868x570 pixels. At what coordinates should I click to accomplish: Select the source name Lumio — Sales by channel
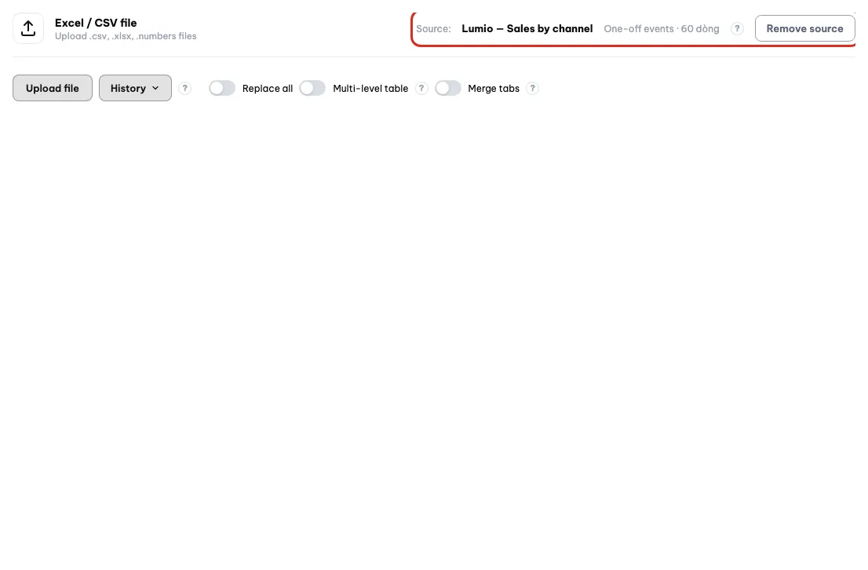(x=527, y=29)
